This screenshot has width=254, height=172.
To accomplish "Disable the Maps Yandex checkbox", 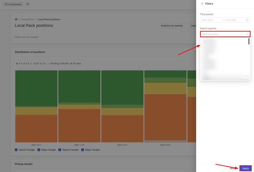I will tap(83, 150).
